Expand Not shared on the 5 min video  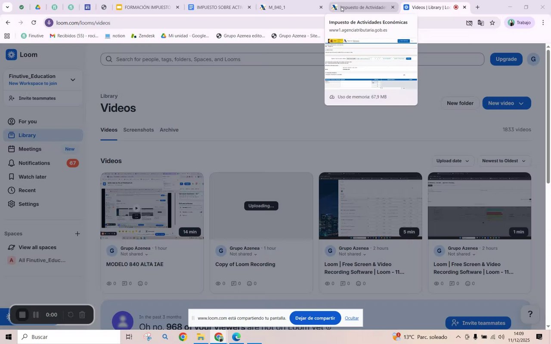tap(353, 254)
